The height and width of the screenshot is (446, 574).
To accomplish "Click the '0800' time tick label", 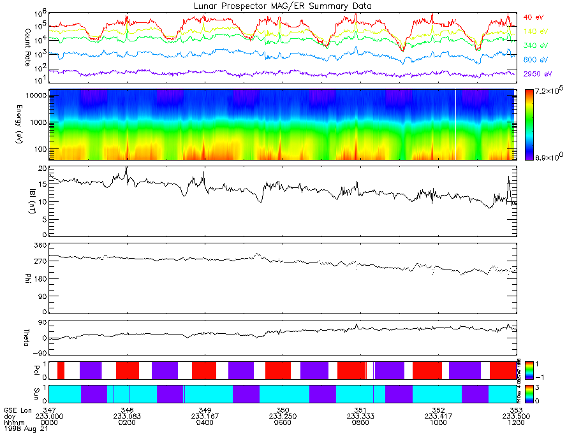I will (360, 422).
